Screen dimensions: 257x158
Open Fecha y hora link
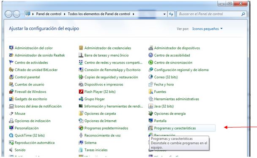coord(164,84)
